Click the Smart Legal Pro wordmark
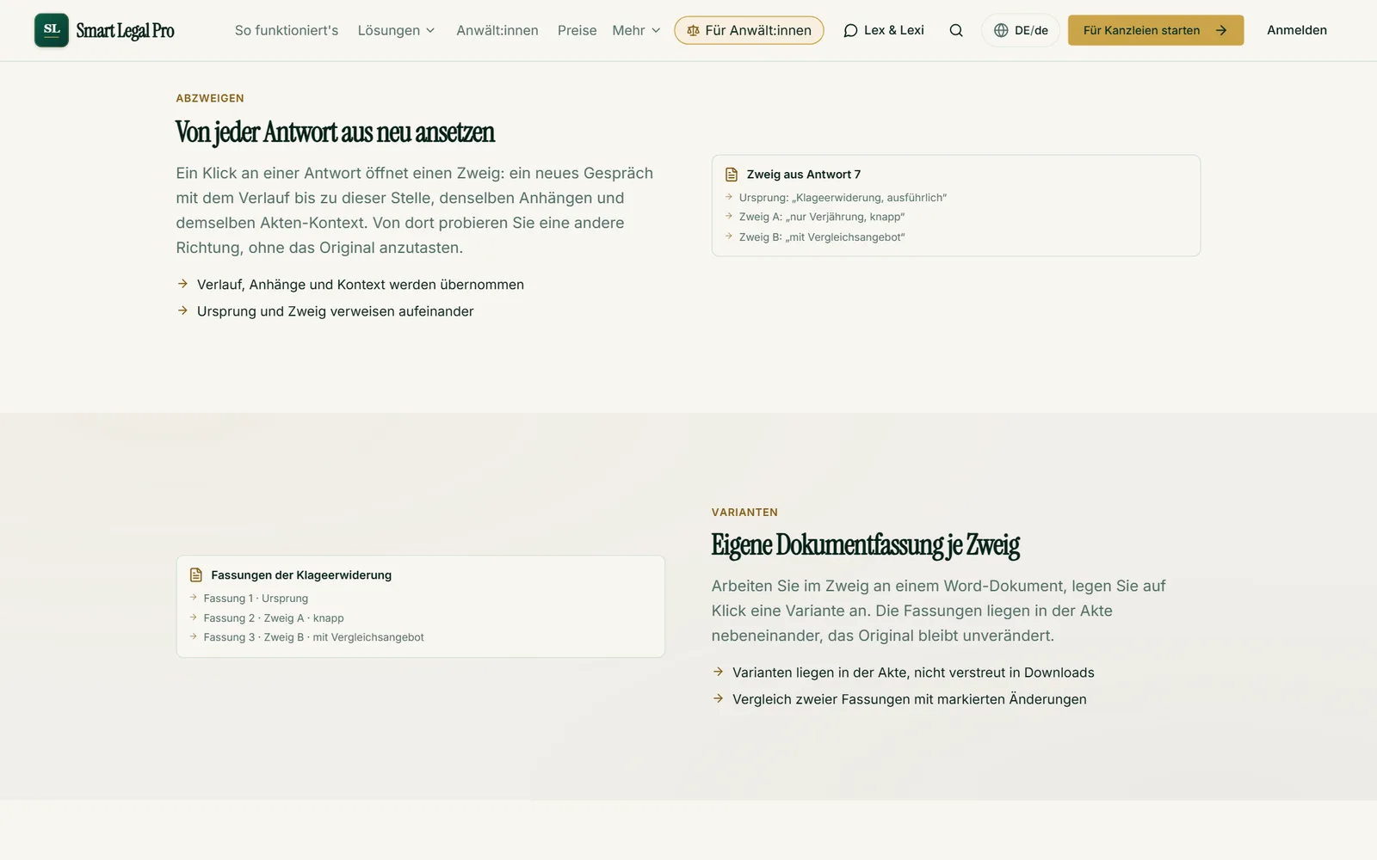The image size is (1377, 860). (125, 31)
